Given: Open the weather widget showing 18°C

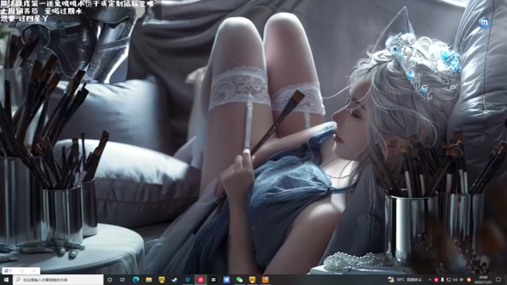Looking at the screenshot, I should (x=405, y=279).
